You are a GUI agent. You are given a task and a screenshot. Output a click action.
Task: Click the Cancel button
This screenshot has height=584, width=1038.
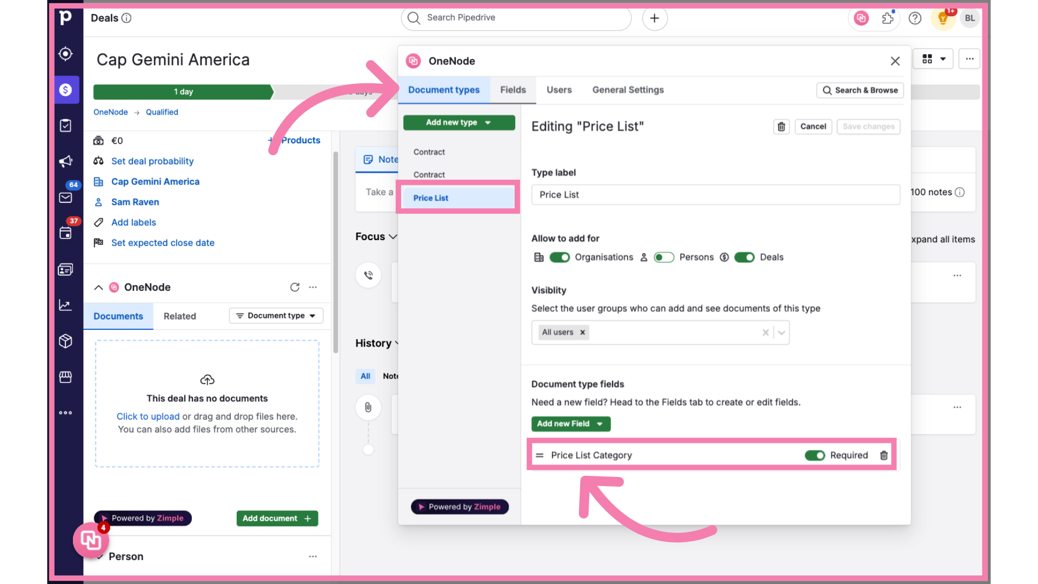(x=813, y=127)
